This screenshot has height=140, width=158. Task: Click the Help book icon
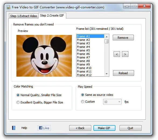14,128
